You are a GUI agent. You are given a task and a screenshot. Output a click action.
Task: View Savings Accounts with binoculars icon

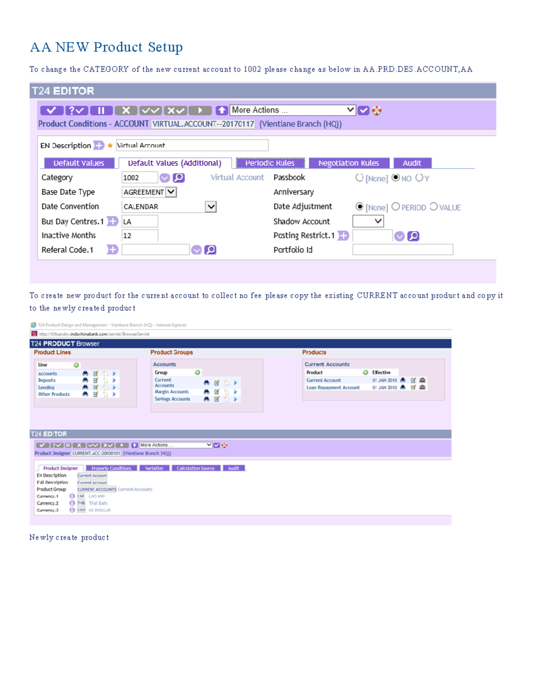pos(206,399)
